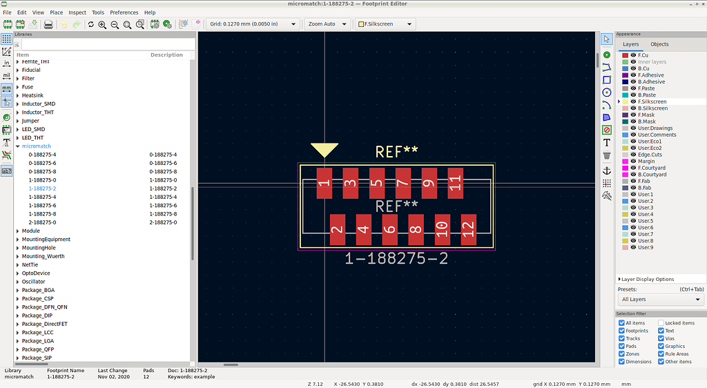
Task: Expand Layer Display Options
Action: [x=648, y=279]
